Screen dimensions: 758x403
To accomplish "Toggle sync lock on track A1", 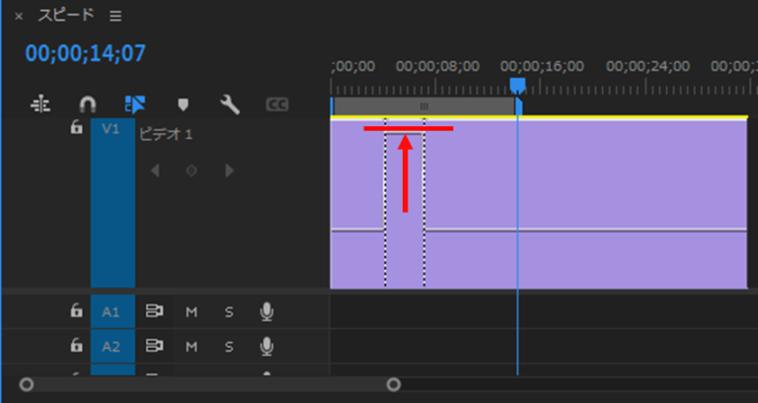I will click(x=154, y=312).
